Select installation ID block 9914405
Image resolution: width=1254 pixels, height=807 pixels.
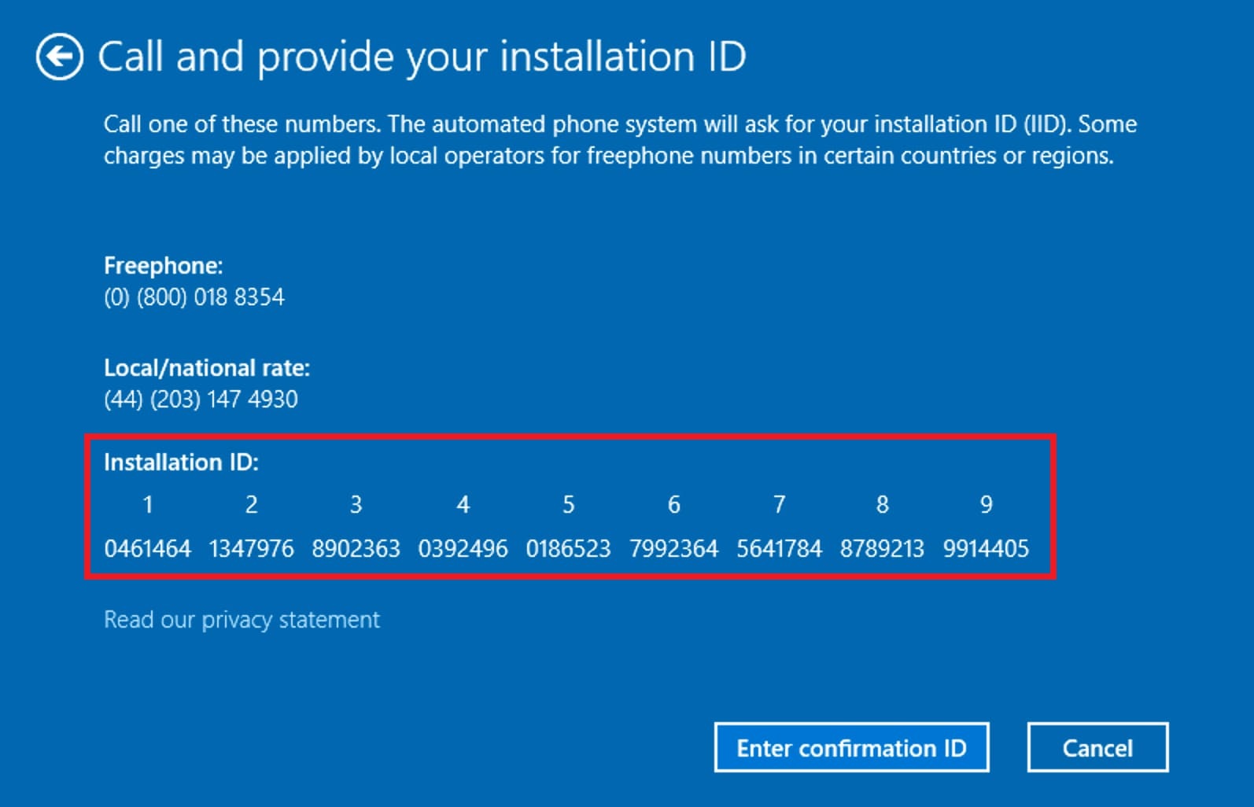[x=986, y=548]
